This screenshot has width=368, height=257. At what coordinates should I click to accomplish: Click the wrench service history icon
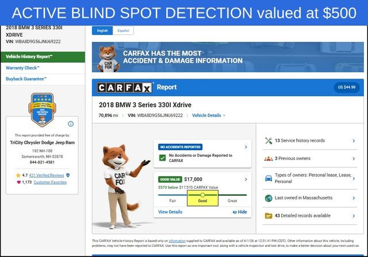click(268, 141)
